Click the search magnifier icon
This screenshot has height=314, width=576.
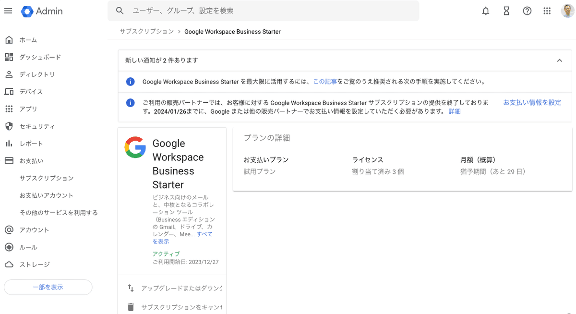click(x=120, y=11)
